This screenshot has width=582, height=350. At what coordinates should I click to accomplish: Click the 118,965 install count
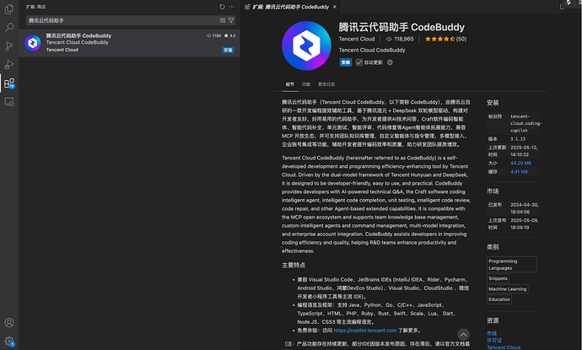(x=400, y=39)
